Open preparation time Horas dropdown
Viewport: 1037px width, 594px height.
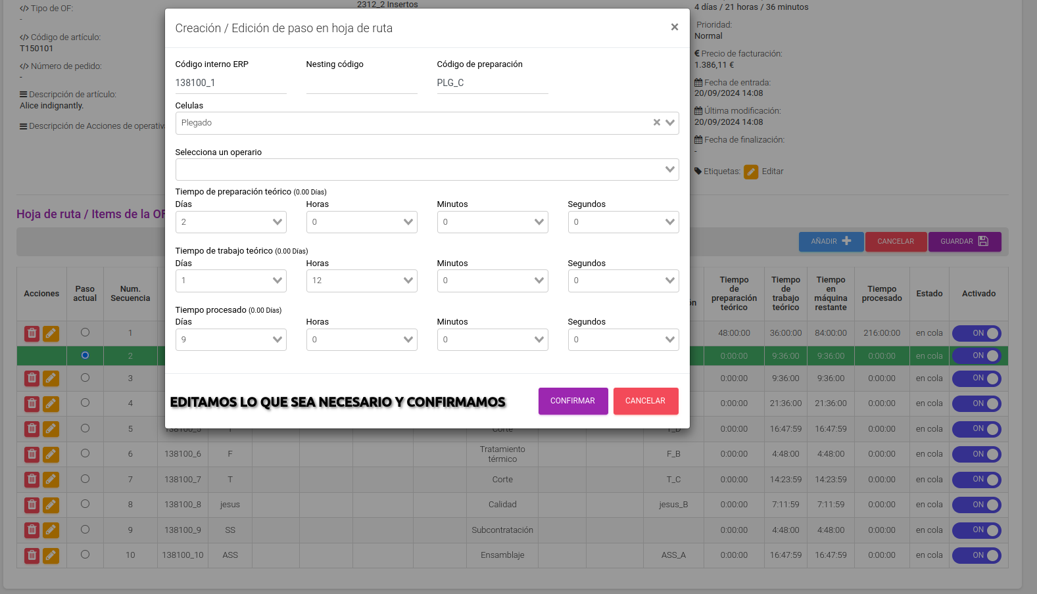(362, 222)
